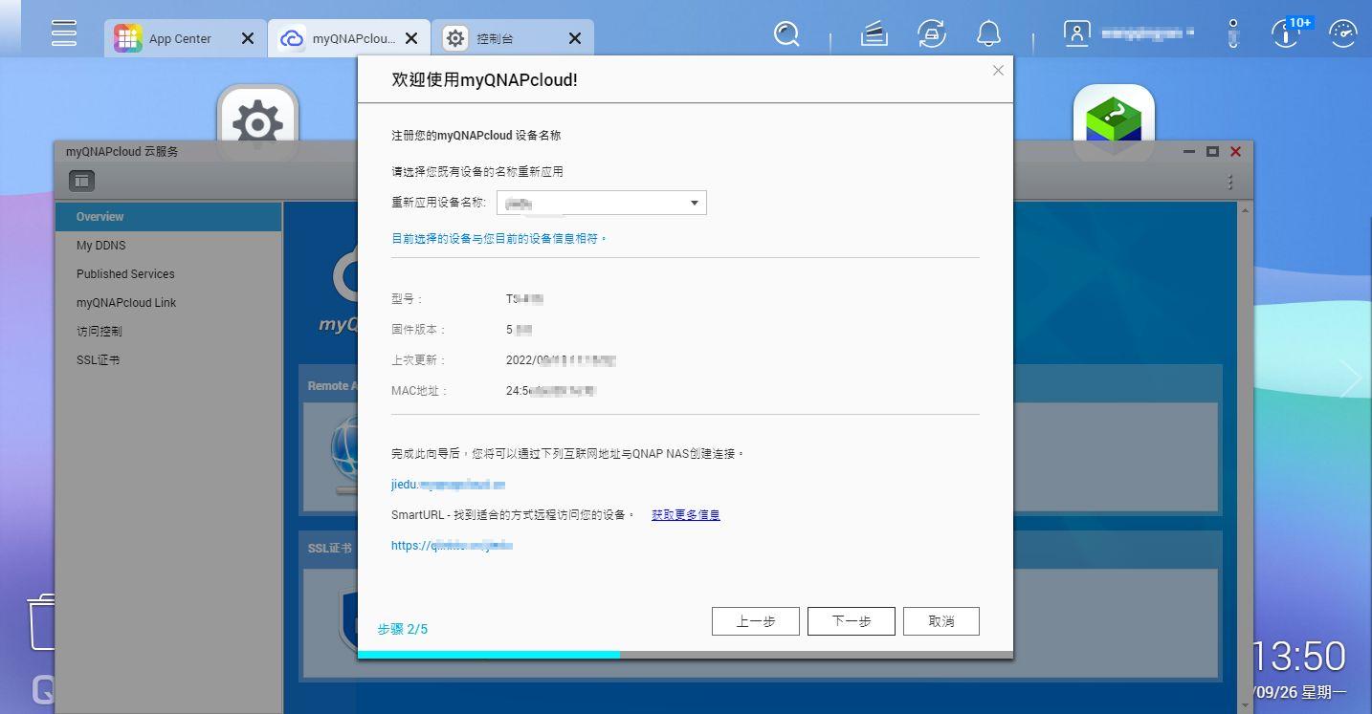The image size is (1372, 714).
Task: Click the 型号 model value
Action: [525, 299]
